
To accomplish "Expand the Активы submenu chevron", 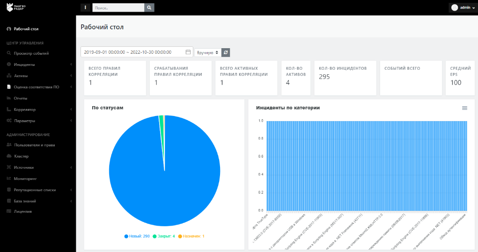I will click(71, 76).
